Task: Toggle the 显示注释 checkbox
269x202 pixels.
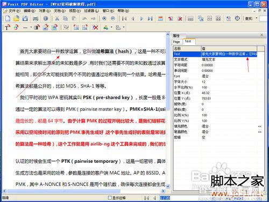Action: [110, 198]
